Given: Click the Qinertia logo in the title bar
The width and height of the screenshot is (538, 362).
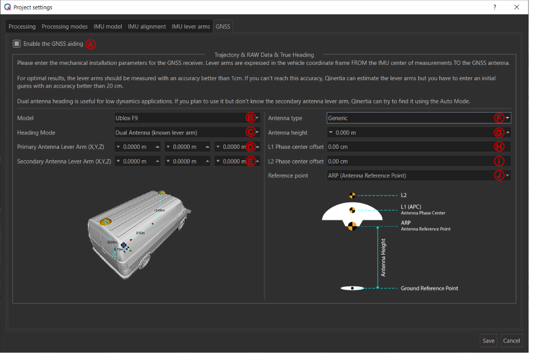Looking at the screenshot, I should [x=7, y=7].
